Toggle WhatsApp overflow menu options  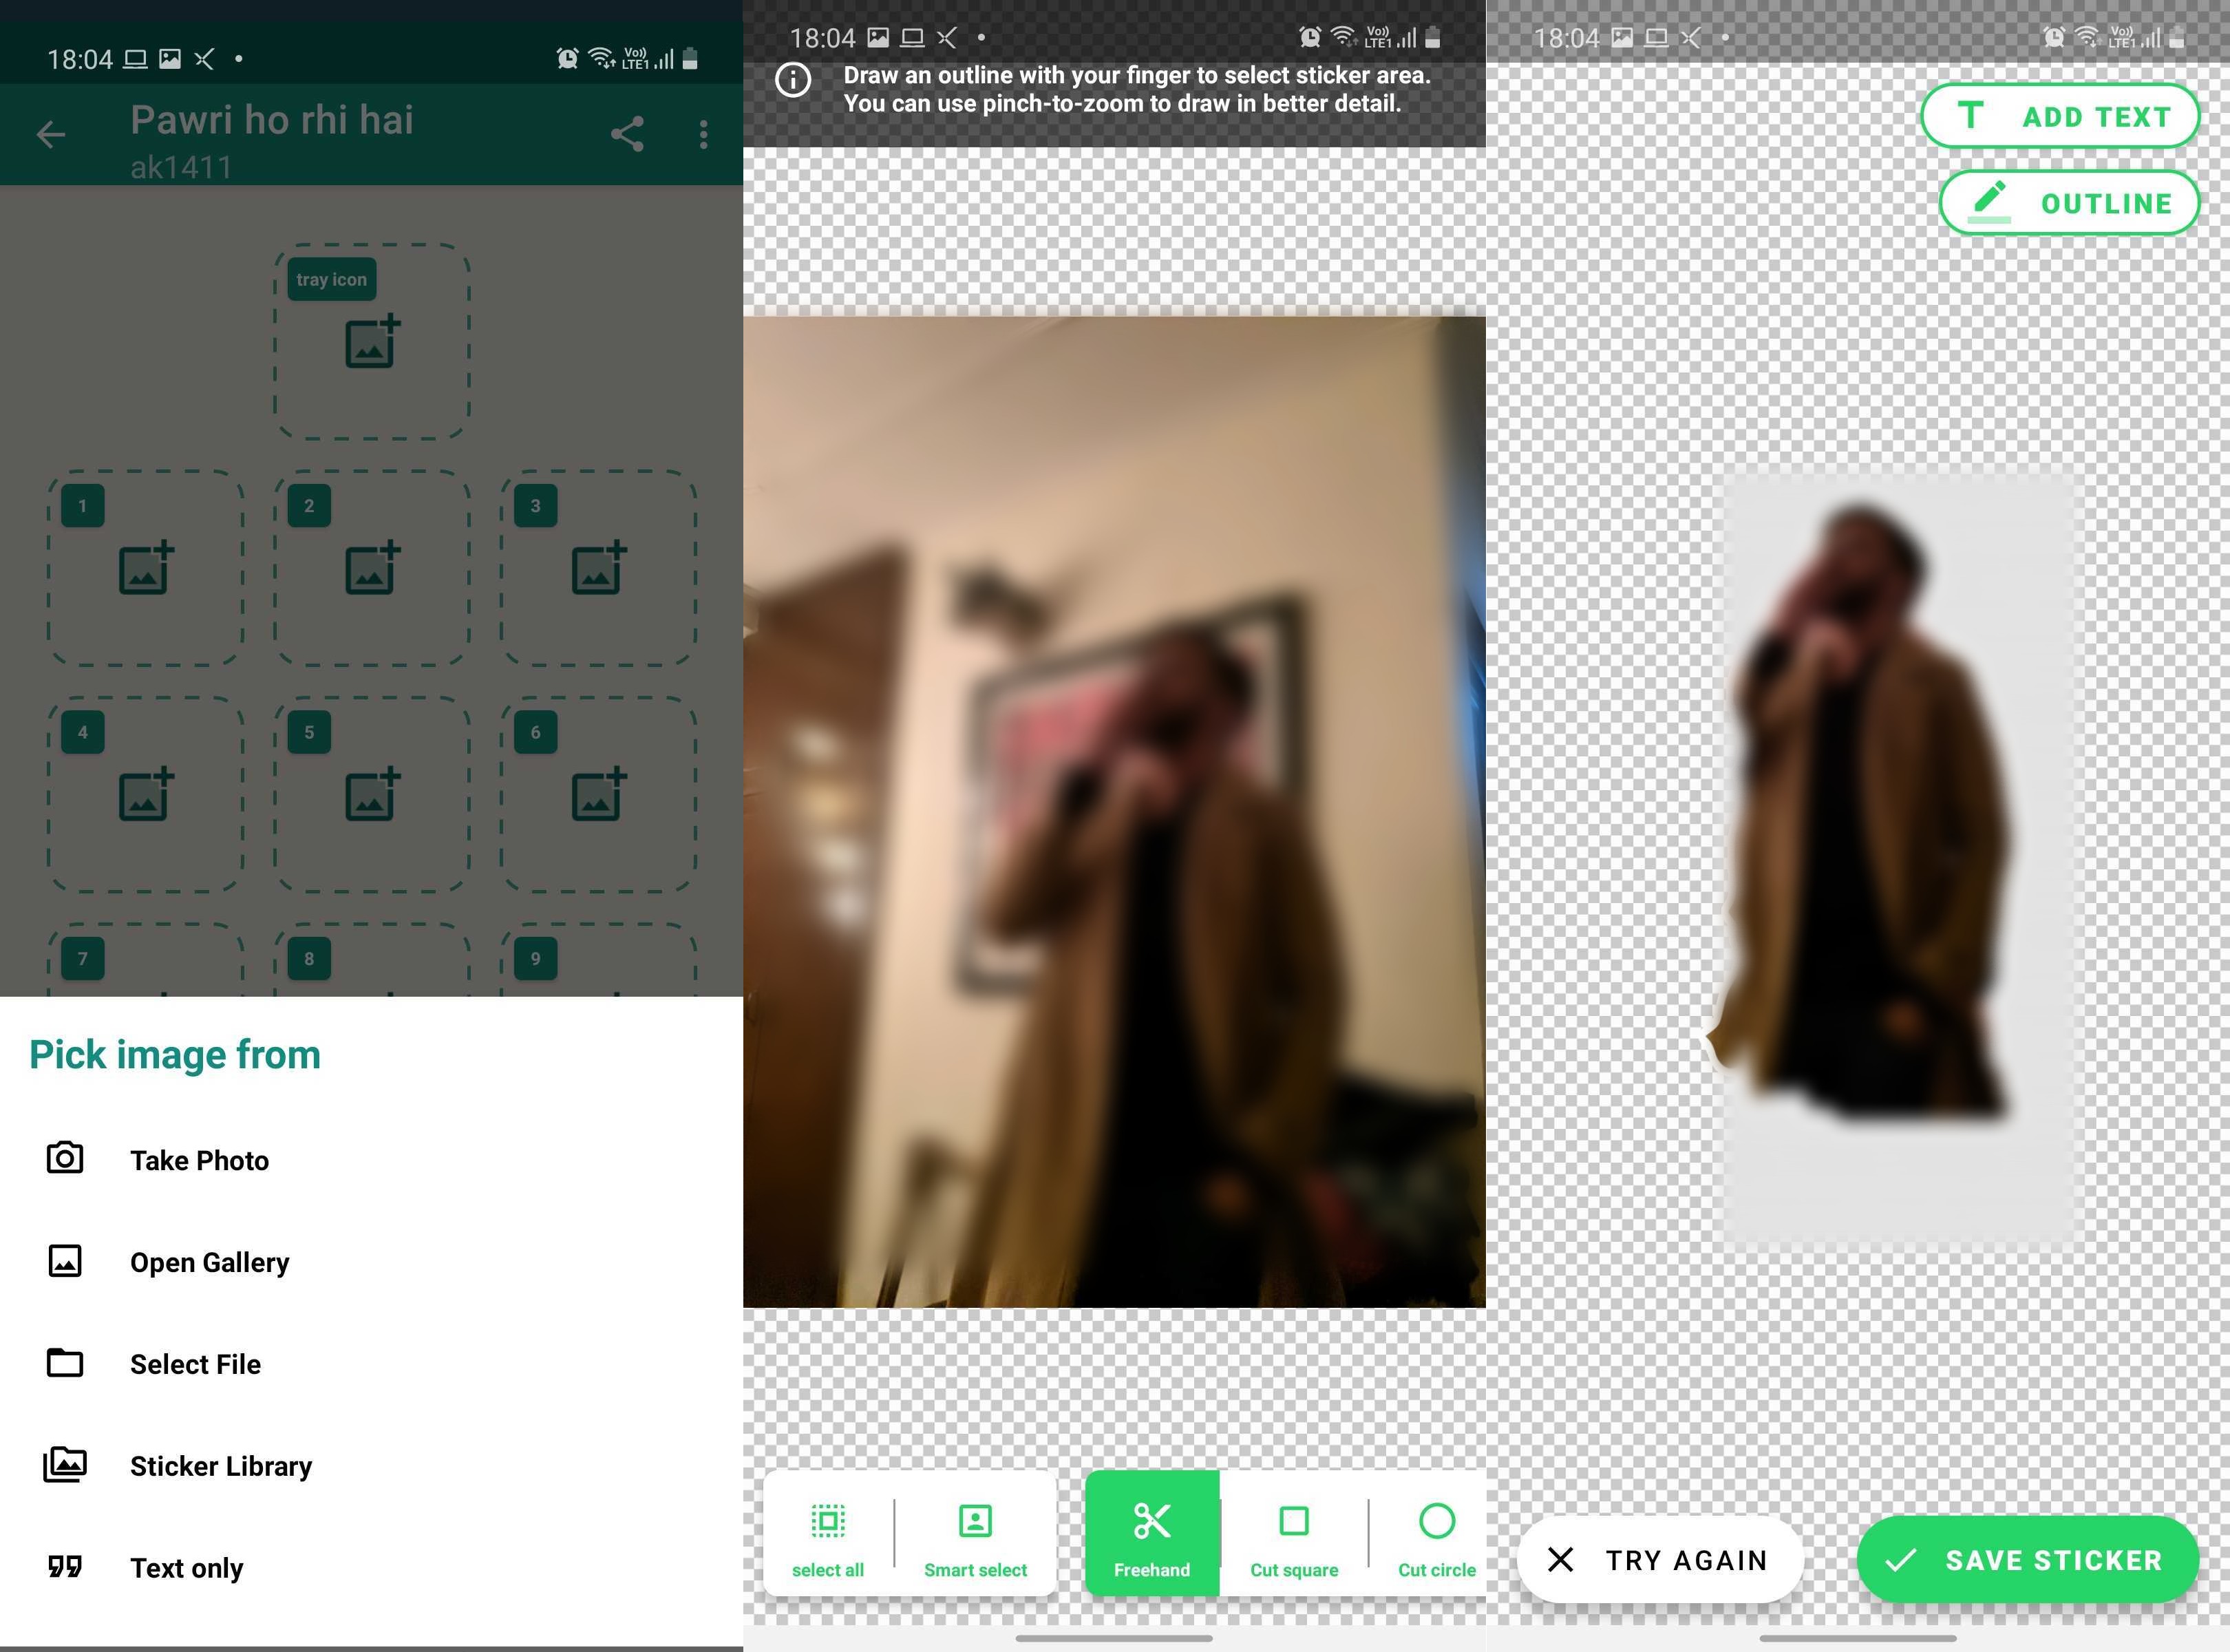point(703,137)
